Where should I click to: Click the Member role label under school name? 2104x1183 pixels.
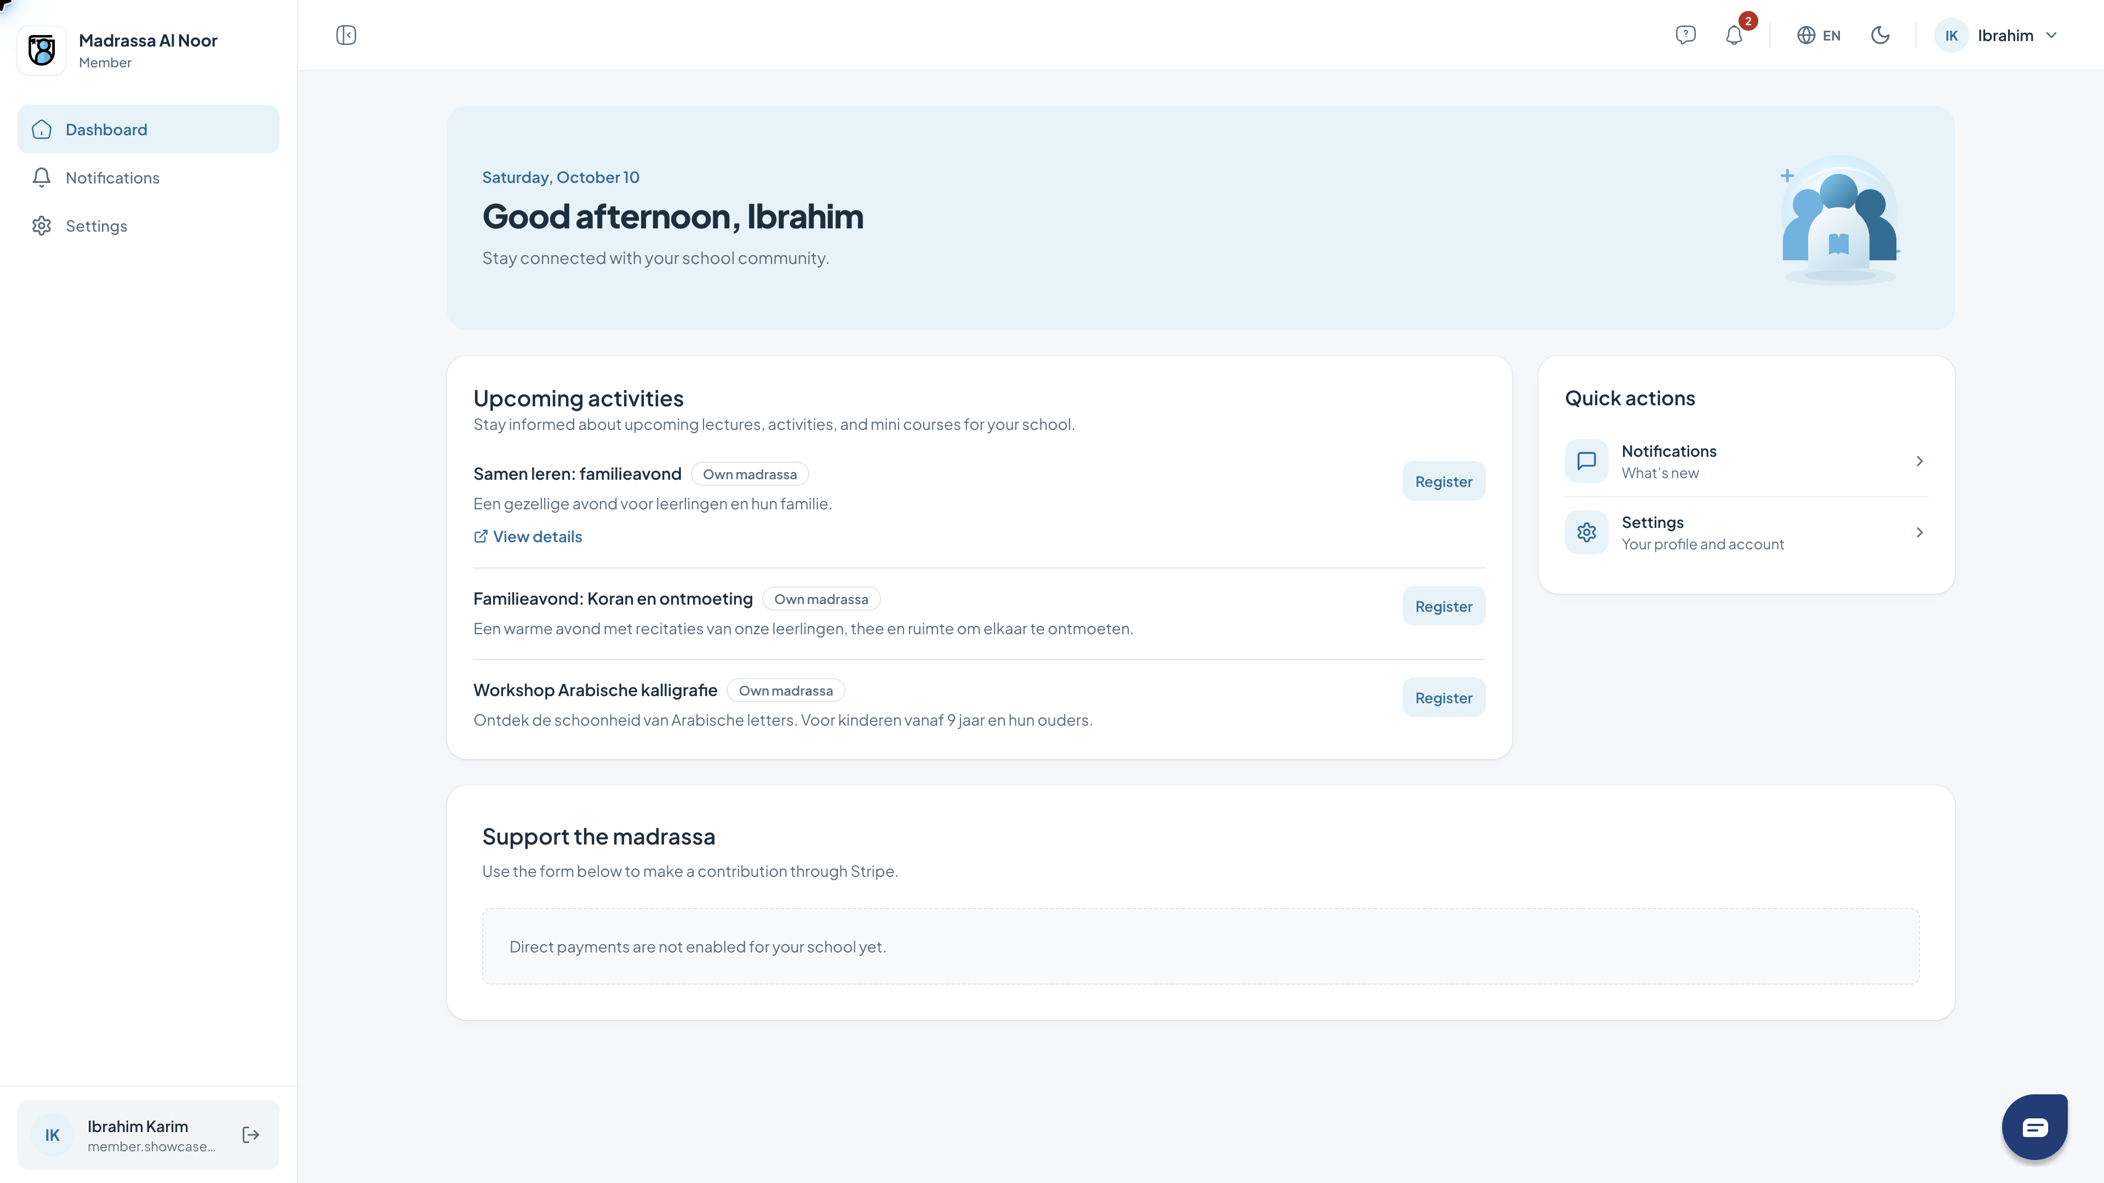(105, 63)
